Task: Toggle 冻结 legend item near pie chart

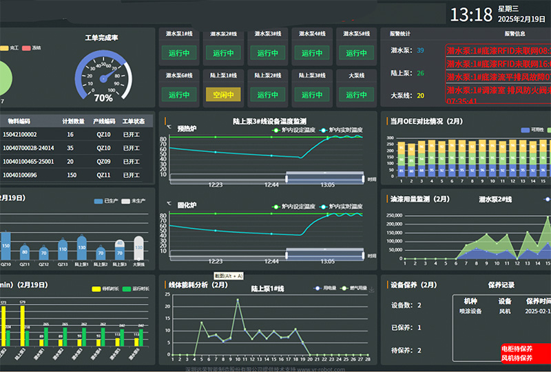Action: (x=31, y=48)
